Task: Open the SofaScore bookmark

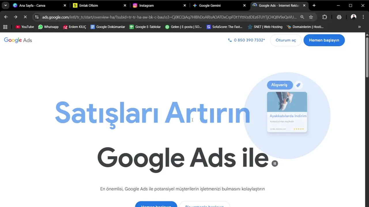Action: tap(225, 27)
